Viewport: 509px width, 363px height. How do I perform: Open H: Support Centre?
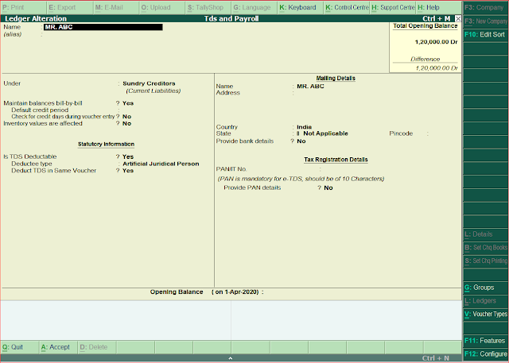click(x=393, y=7)
